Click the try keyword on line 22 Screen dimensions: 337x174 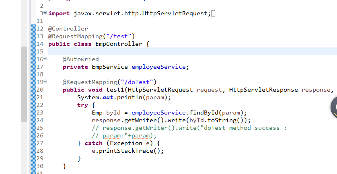click(82, 105)
